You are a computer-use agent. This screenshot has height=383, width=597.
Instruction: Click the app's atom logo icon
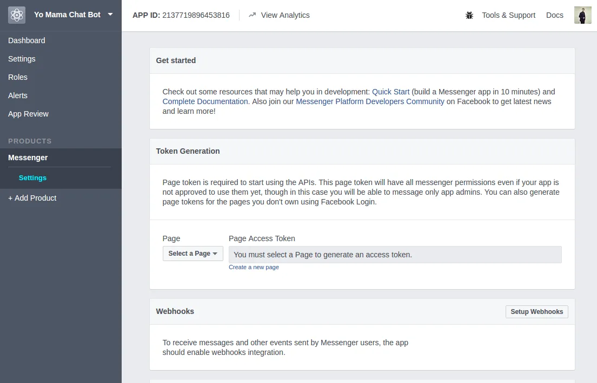coord(16,15)
